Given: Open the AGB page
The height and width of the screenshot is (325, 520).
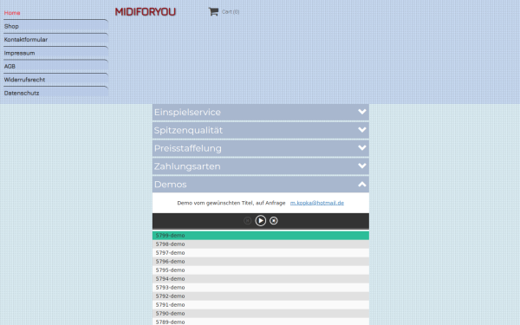Looking at the screenshot, I should 10,67.
